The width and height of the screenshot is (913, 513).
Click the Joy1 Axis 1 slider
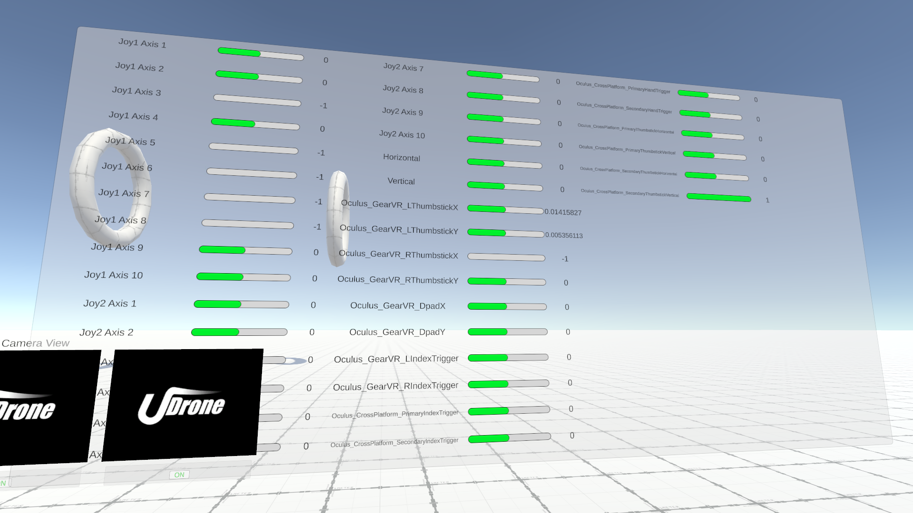coord(260,54)
